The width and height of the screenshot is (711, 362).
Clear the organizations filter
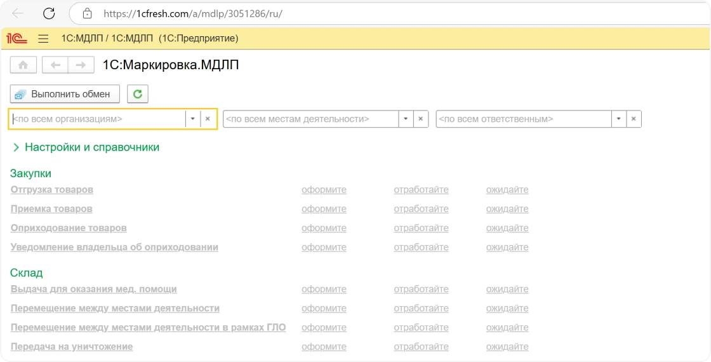pos(208,119)
